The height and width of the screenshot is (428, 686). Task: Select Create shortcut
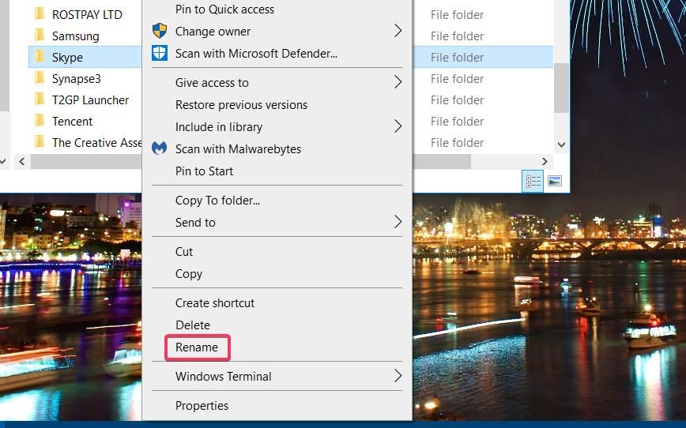coord(215,303)
